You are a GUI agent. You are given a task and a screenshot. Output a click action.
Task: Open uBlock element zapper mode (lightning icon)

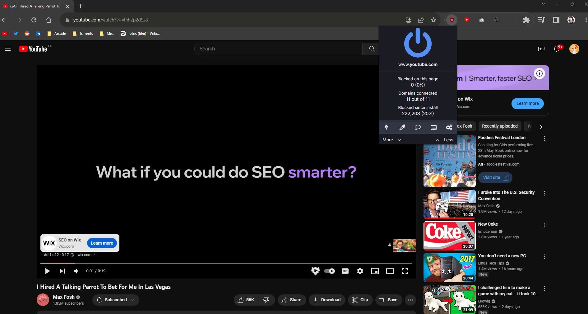tap(387, 127)
